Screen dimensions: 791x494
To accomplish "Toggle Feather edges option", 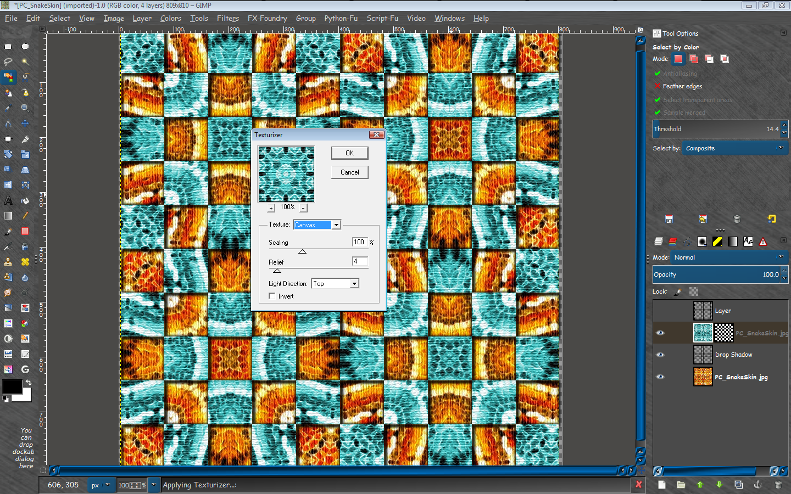I will click(x=678, y=86).
